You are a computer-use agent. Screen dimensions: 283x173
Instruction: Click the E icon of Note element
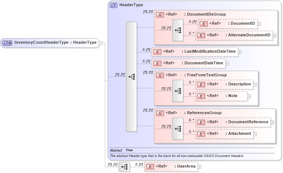[201, 96]
